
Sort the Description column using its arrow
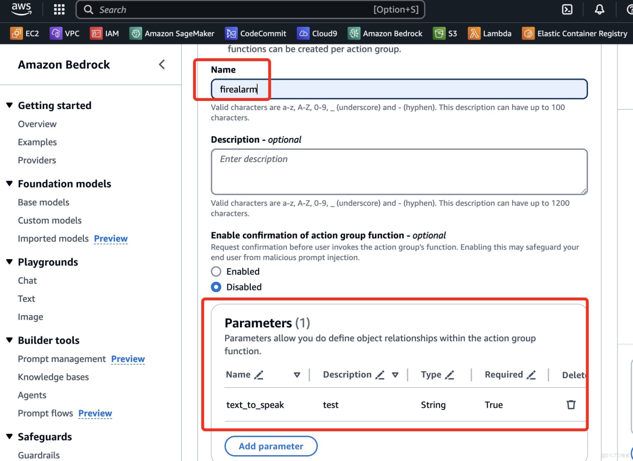pyautogui.click(x=395, y=375)
